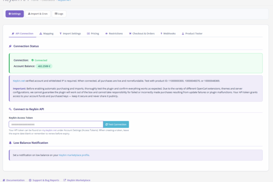Click the green Connected status icon
Viewport: 273px width, 182px height.
[x=33, y=60]
